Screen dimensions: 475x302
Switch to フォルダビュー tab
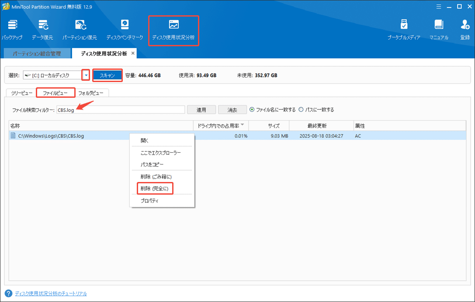tap(91, 93)
